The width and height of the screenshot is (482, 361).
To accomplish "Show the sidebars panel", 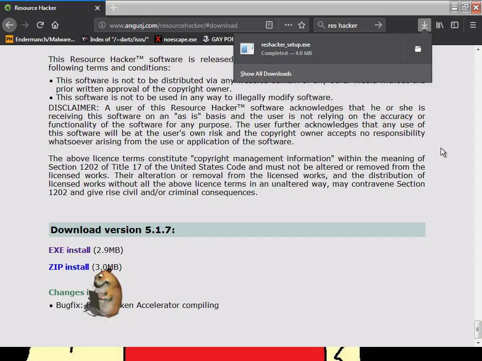I will [455, 25].
